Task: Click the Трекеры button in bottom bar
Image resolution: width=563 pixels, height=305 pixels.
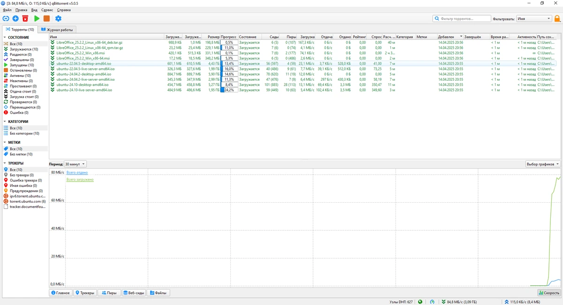Action: point(85,293)
